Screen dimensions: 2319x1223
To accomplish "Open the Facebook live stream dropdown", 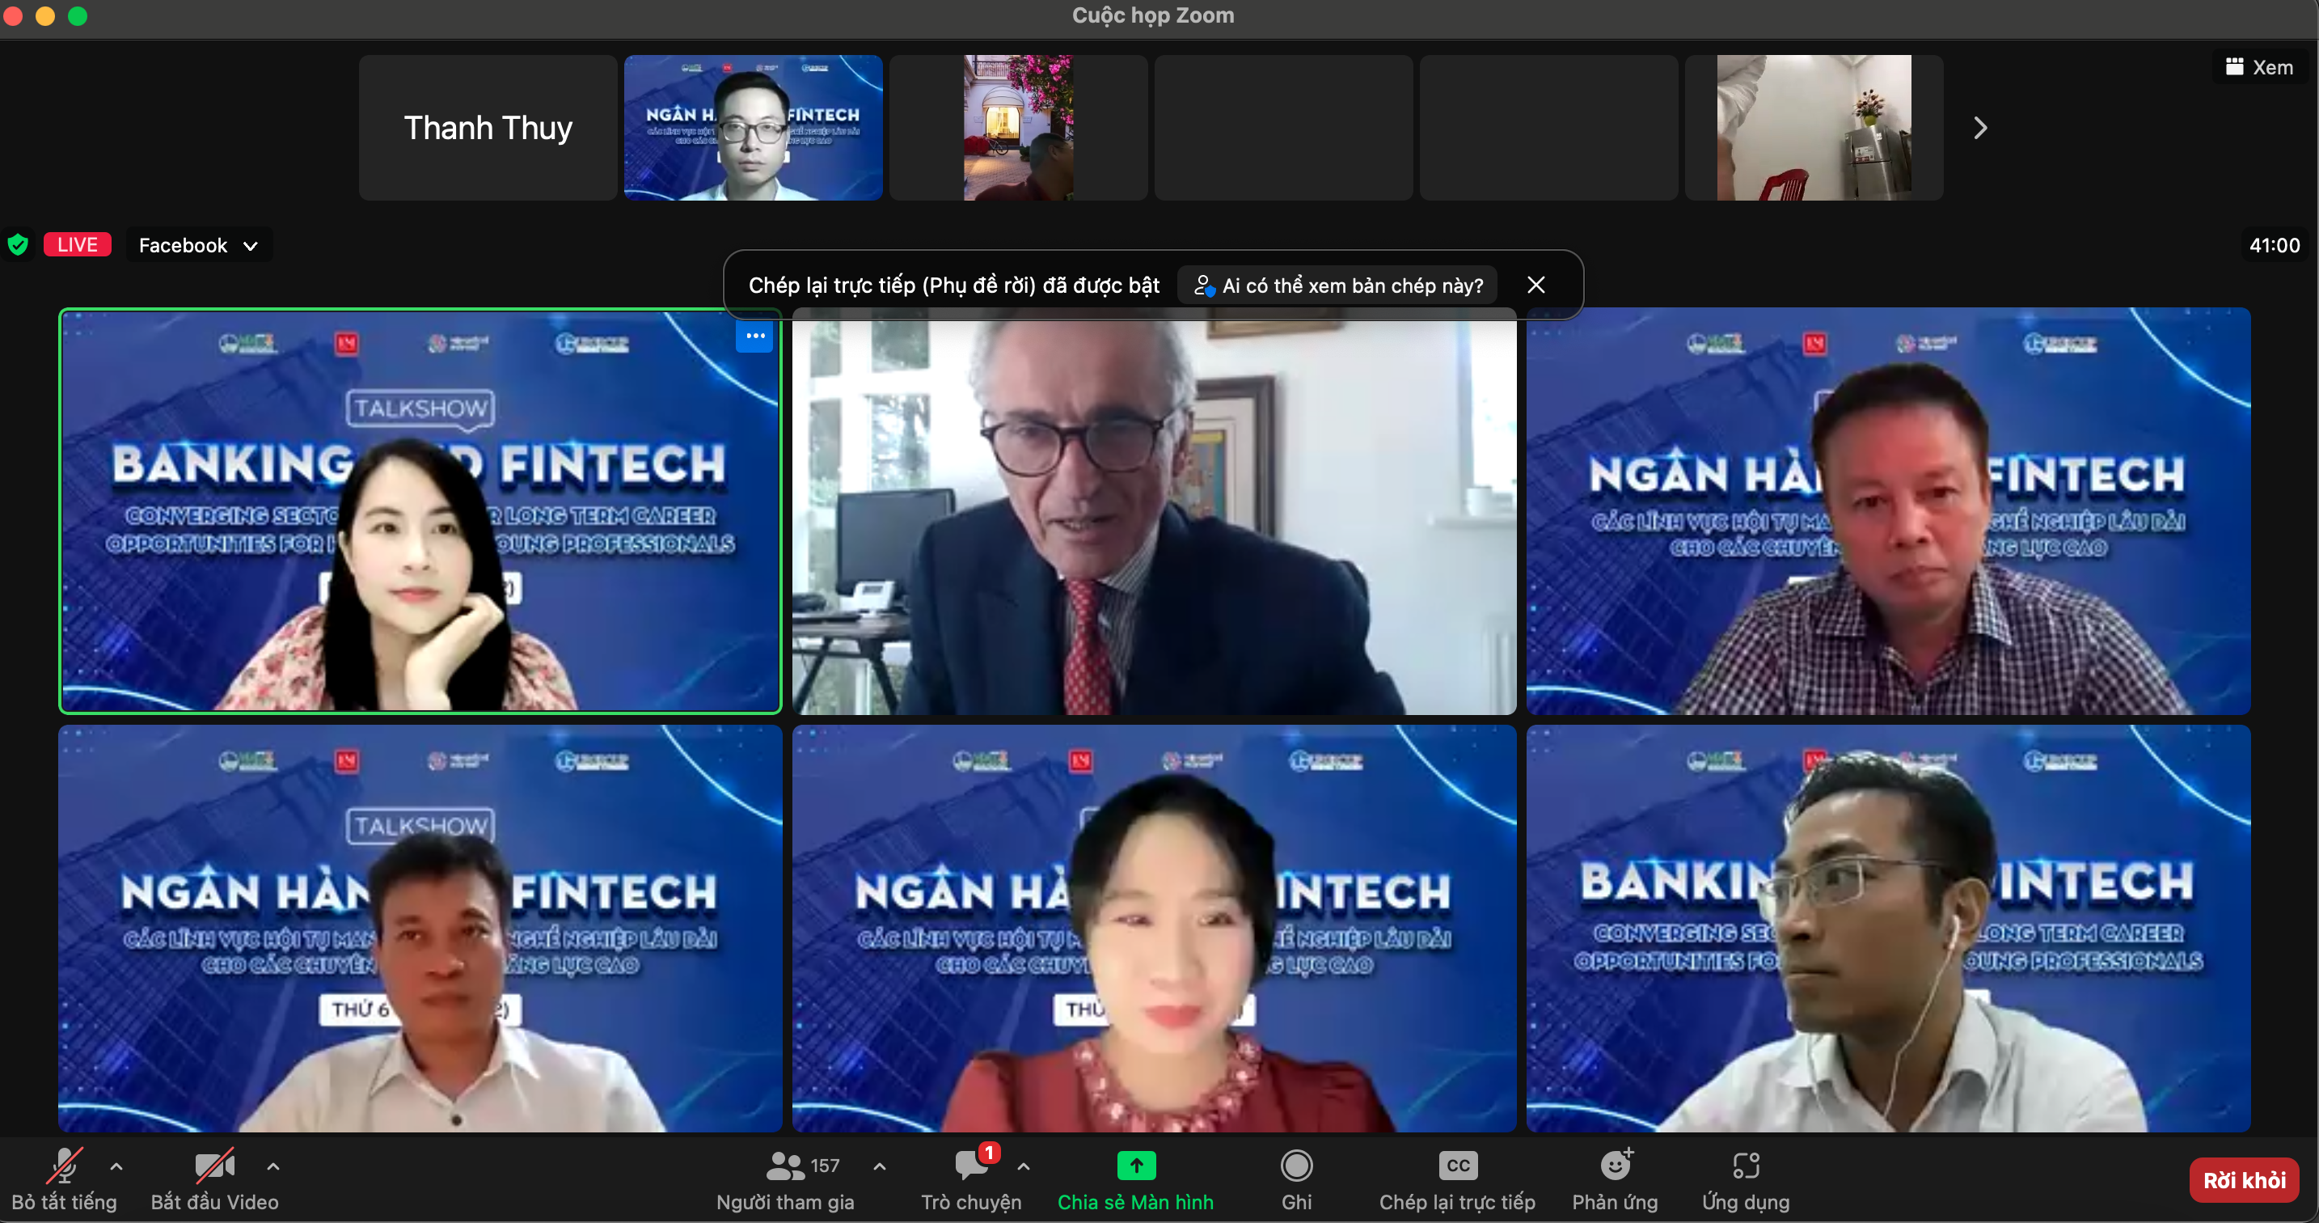I will [198, 245].
